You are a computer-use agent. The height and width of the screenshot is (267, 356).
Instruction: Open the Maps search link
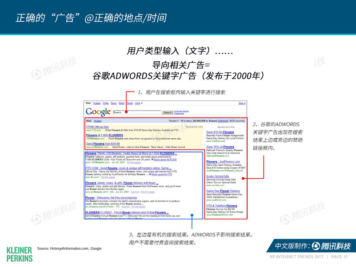point(121,103)
